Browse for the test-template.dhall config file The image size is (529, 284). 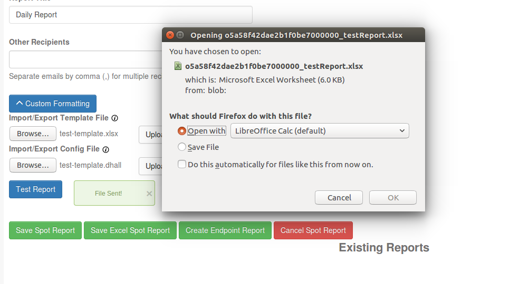pyautogui.click(x=33, y=165)
